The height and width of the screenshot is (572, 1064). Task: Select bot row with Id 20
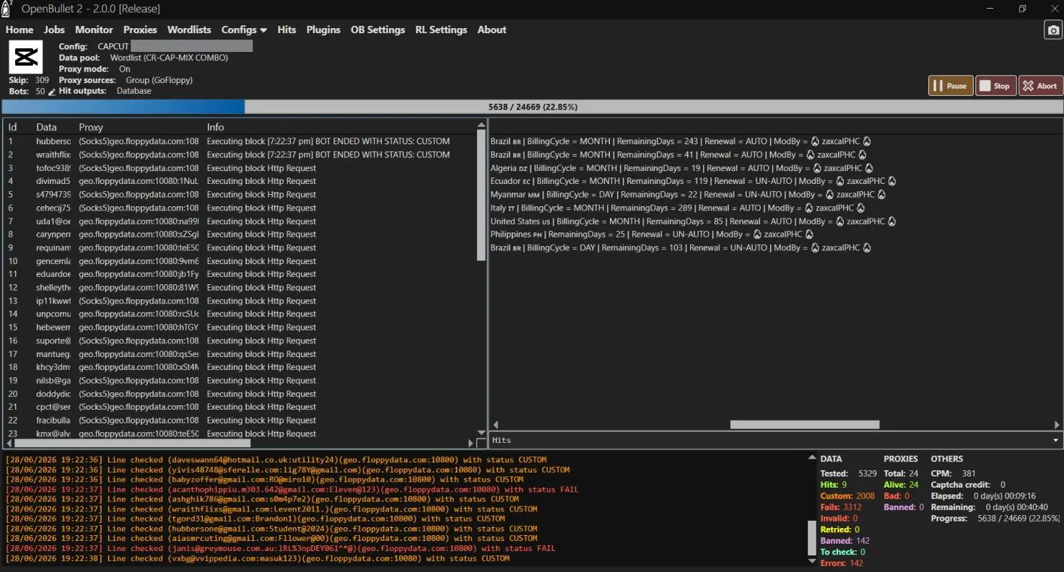pos(240,394)
